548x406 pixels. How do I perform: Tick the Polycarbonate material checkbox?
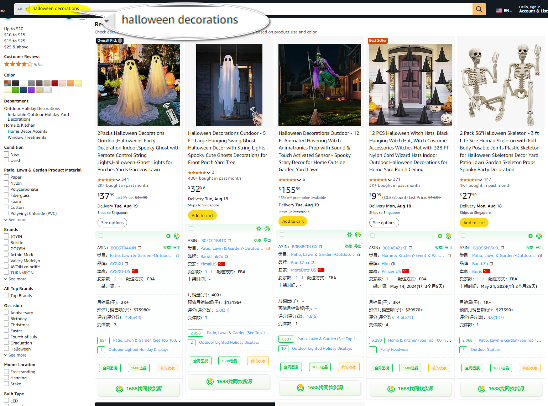coord(6,189)
